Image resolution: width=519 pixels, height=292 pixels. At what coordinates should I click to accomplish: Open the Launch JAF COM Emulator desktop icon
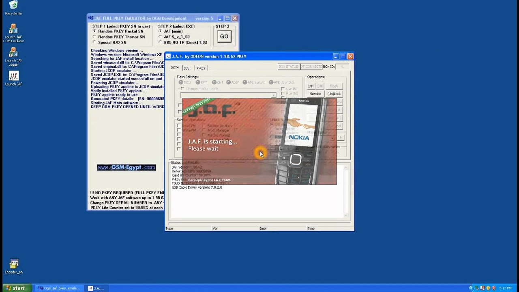13,33
